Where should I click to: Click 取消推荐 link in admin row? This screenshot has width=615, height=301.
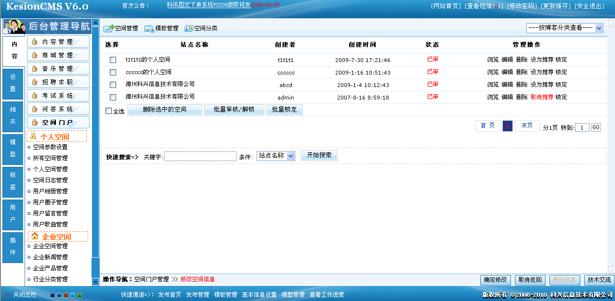coord(542,97)
